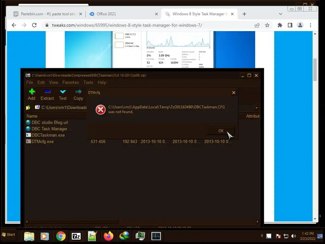Close the Pastebin.com tab
Image resolution: width=325 pixels, height=244 pixels.
pos(81,14)
